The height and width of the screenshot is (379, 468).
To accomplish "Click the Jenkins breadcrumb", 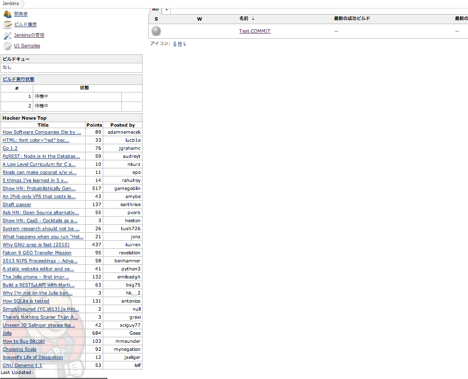I will pos(11,4).
